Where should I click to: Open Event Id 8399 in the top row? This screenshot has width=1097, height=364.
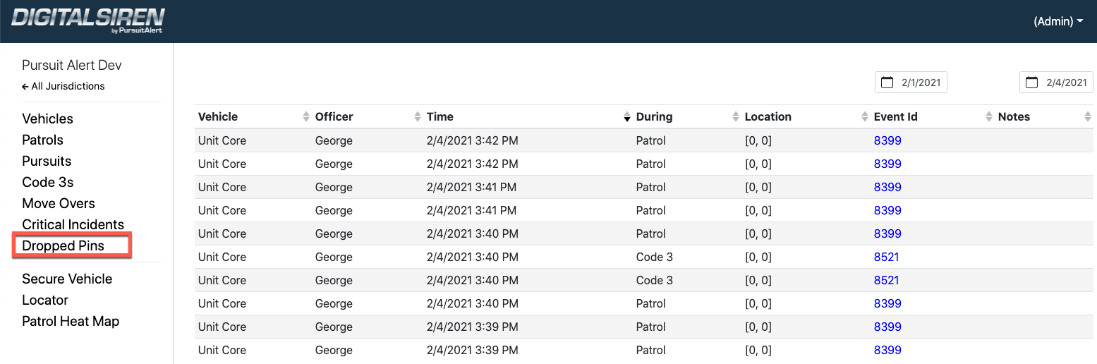(x=887, y=140)
